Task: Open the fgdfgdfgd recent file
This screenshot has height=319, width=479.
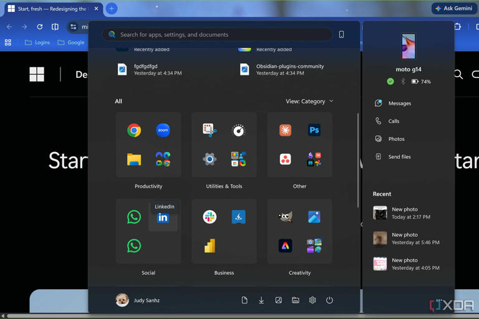Action: (x=150, y=70)
